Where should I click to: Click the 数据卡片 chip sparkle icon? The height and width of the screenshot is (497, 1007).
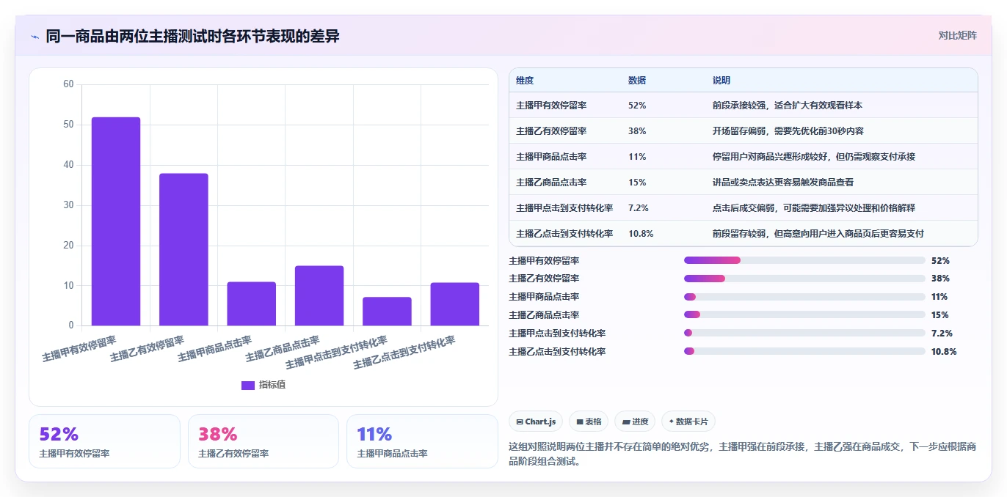[x=671, y=421]
